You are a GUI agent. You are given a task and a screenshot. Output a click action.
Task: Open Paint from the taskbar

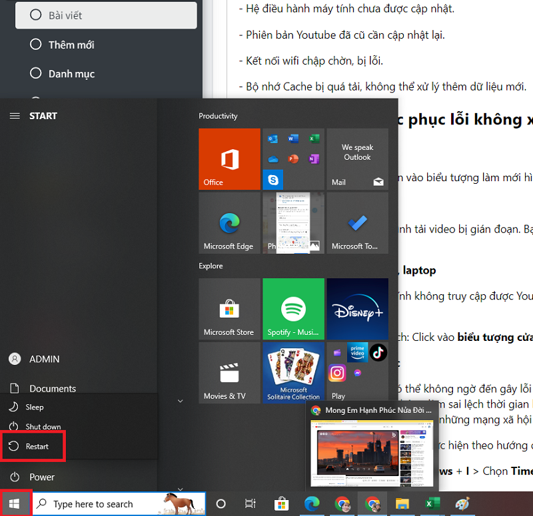[462, 503]
